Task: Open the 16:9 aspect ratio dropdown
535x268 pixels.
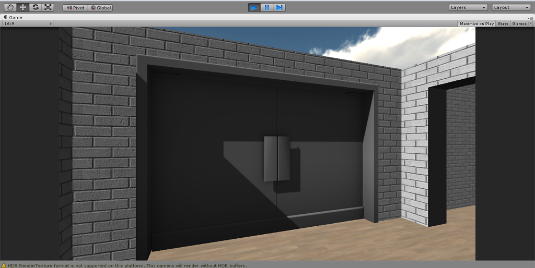Action: pyautogui.click(x=27, y=23)
